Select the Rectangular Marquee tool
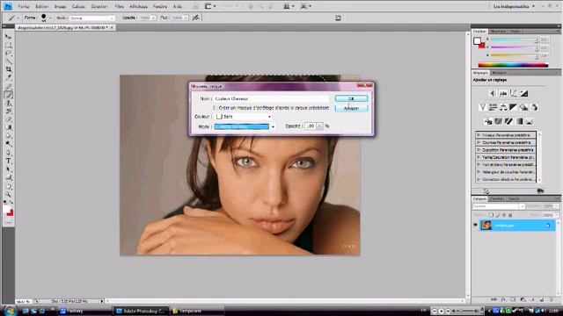 pyautogui.click(x=8, y=45)
